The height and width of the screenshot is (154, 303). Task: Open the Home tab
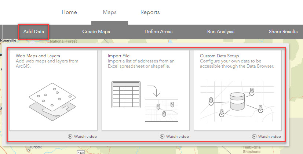pos(69,12)
